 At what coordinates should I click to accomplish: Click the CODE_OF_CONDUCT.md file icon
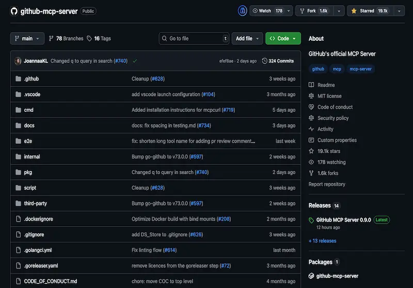[x=18, y=281]
